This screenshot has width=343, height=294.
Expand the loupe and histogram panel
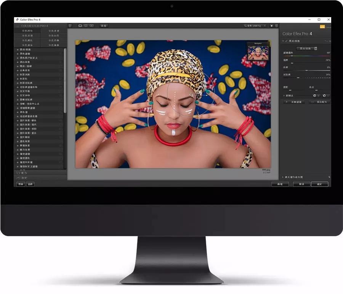coord(284,177)
